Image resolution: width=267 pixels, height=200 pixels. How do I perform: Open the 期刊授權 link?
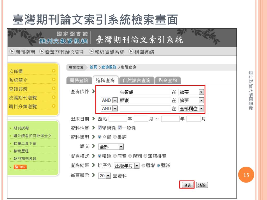pyautogui.click(x=21, y=128)
